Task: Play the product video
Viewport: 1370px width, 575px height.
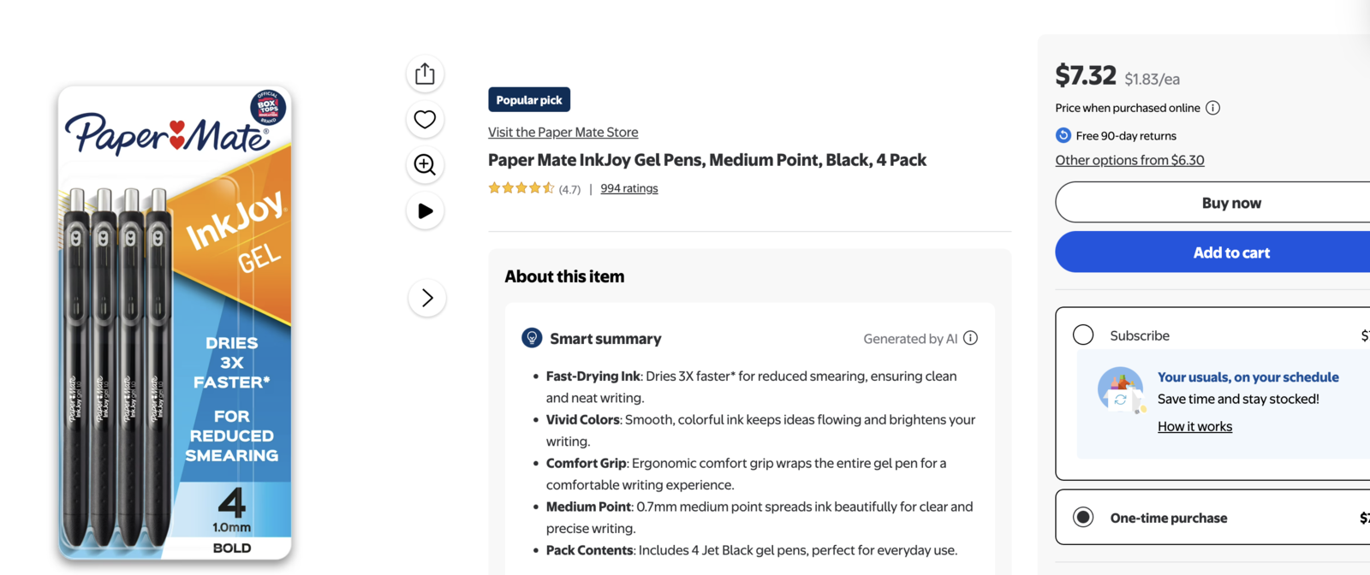Action: tap(425, 210)
